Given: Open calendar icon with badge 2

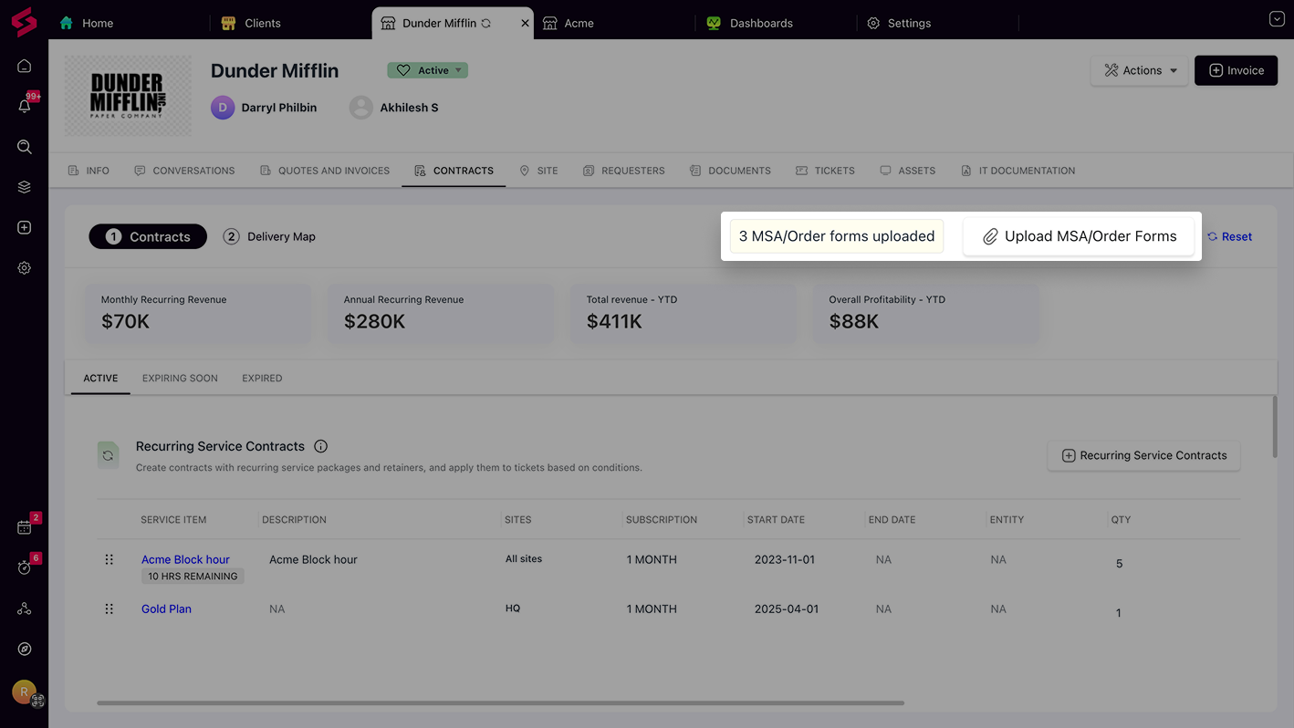Looking at the screenshot, I should tap(25, 527).
